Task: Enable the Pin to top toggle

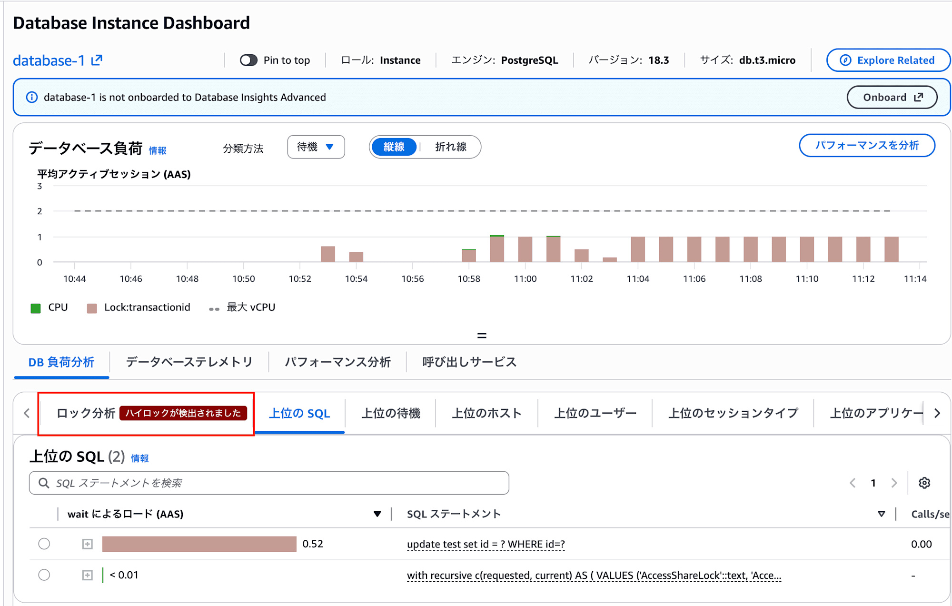Action: pyautogui.click(x=249, y=60)
